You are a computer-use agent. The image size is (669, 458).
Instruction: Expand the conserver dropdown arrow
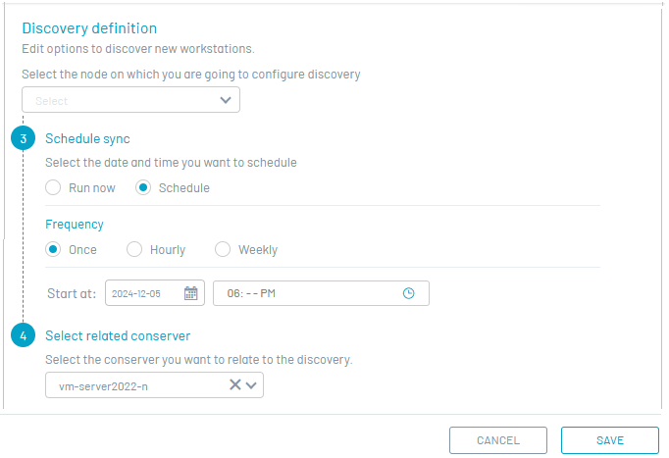252,385
